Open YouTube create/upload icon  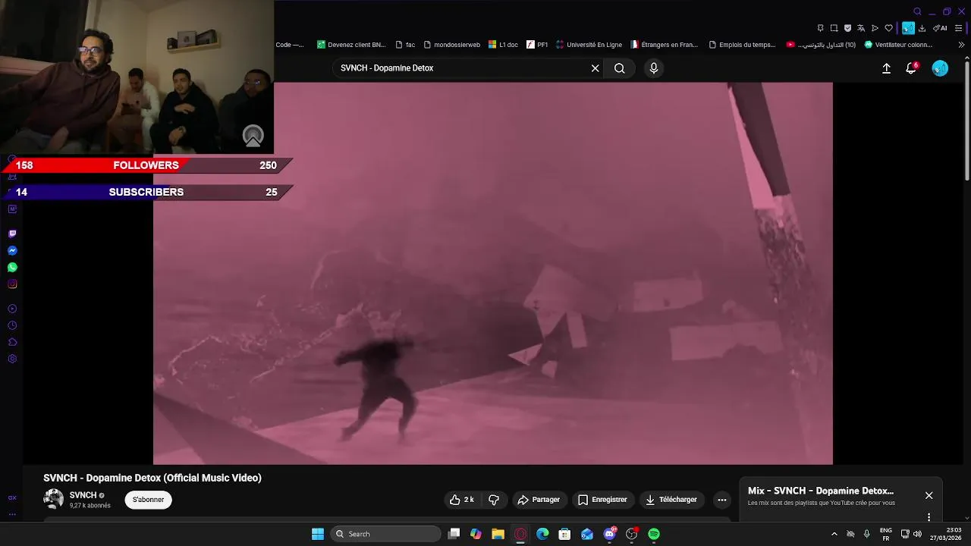point(886,68)
